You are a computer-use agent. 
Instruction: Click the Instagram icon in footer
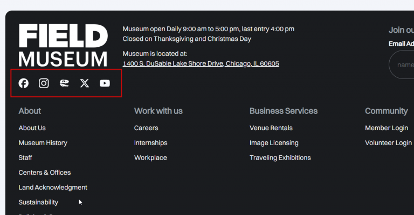44,83
